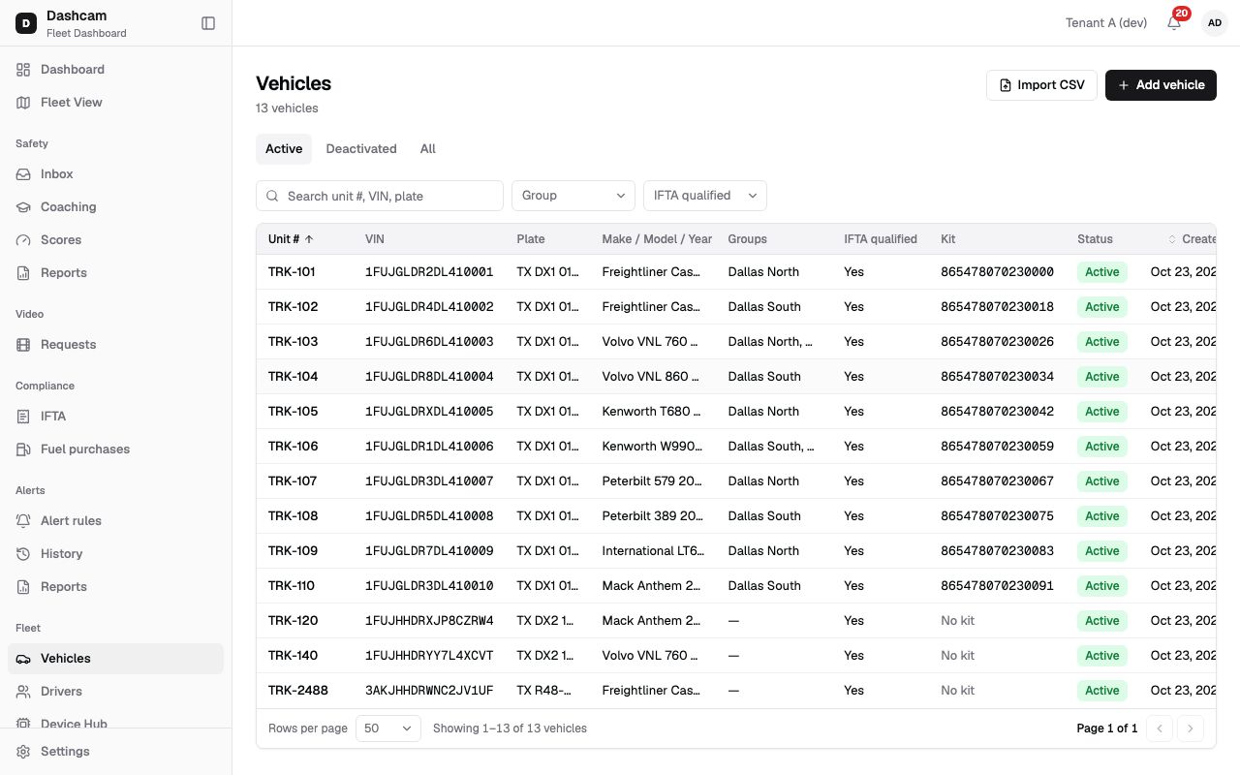1240x775 pixels.
Task: Click the Alert rules bell icon
Action: click(23, 521)
